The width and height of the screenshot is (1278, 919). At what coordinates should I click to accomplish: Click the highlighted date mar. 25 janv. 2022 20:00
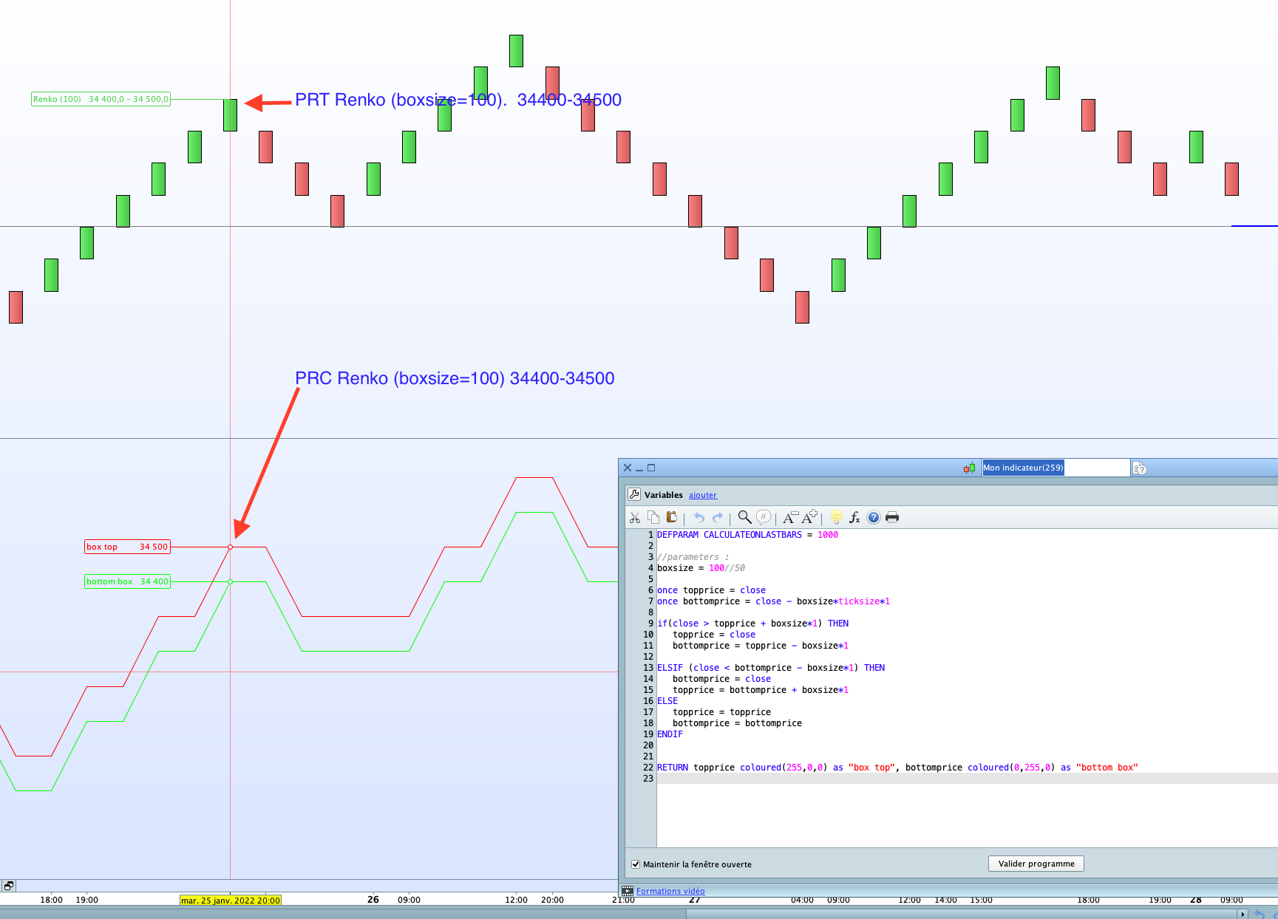pyautogui.click(x=231, y=901)
